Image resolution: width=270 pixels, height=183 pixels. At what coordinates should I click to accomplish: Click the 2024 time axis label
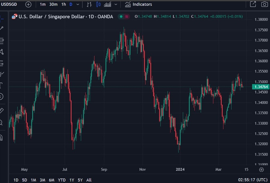180,170
